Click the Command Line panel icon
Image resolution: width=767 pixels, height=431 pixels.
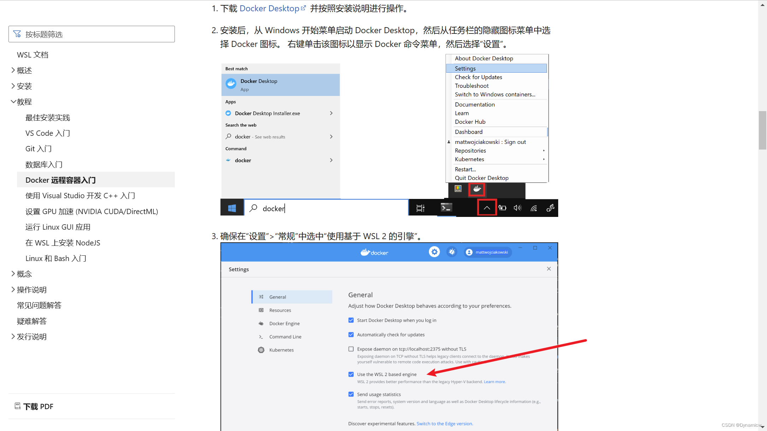[x=262, y=336]
